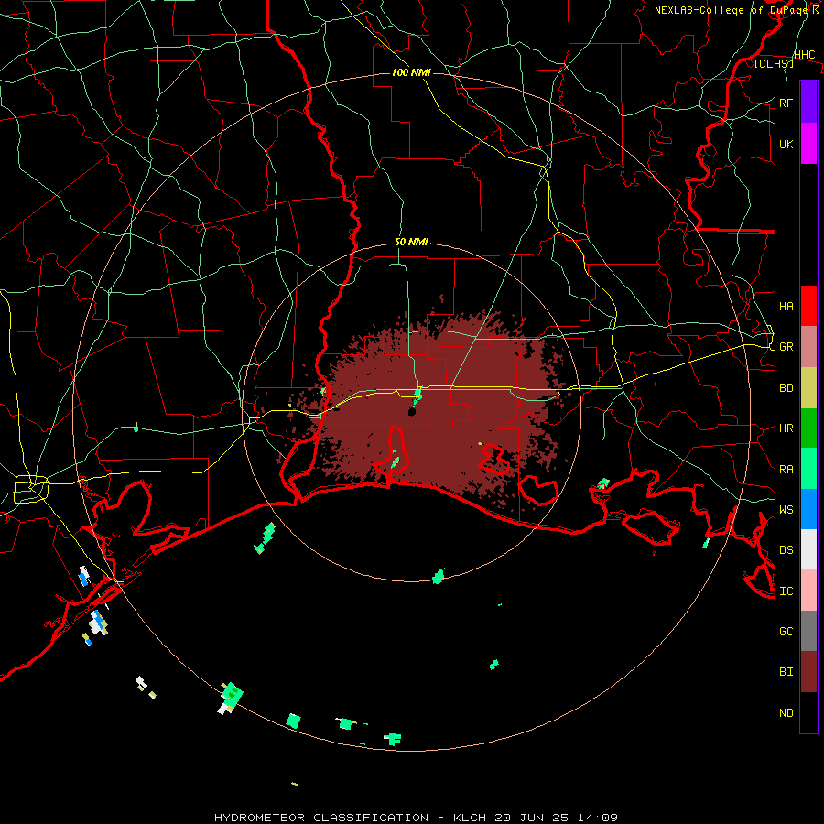
Task: Click the BI brown legend swatch
Action: coord(808,672)
